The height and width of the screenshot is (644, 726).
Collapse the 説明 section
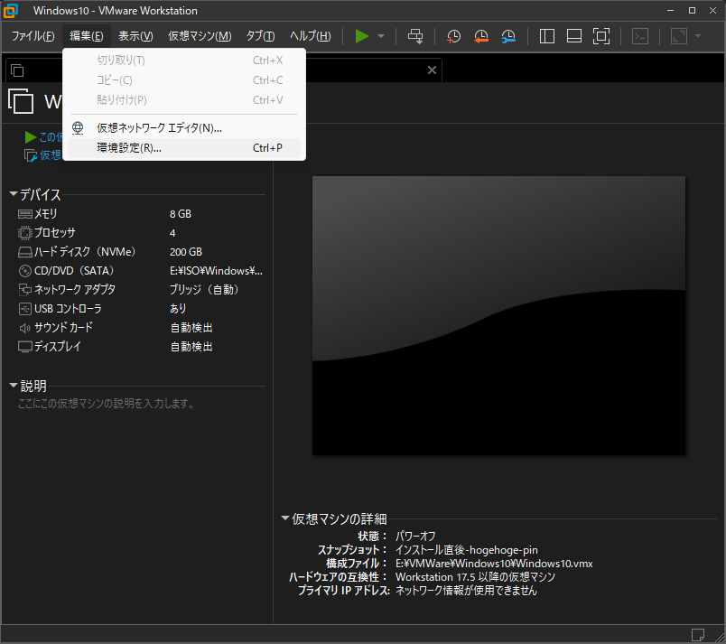[x=14, y=385]
